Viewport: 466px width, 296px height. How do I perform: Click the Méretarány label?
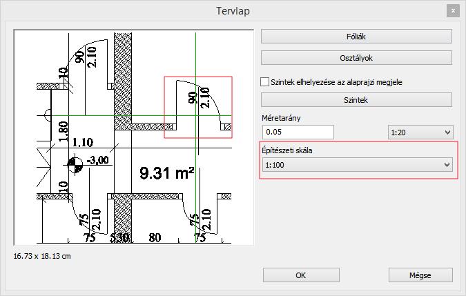click(x=281, y=118)
